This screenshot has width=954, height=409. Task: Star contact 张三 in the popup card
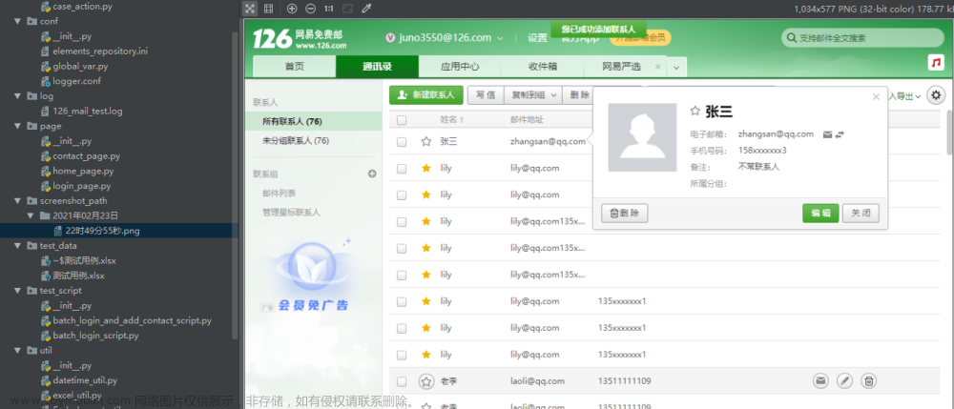coord(695,112)
